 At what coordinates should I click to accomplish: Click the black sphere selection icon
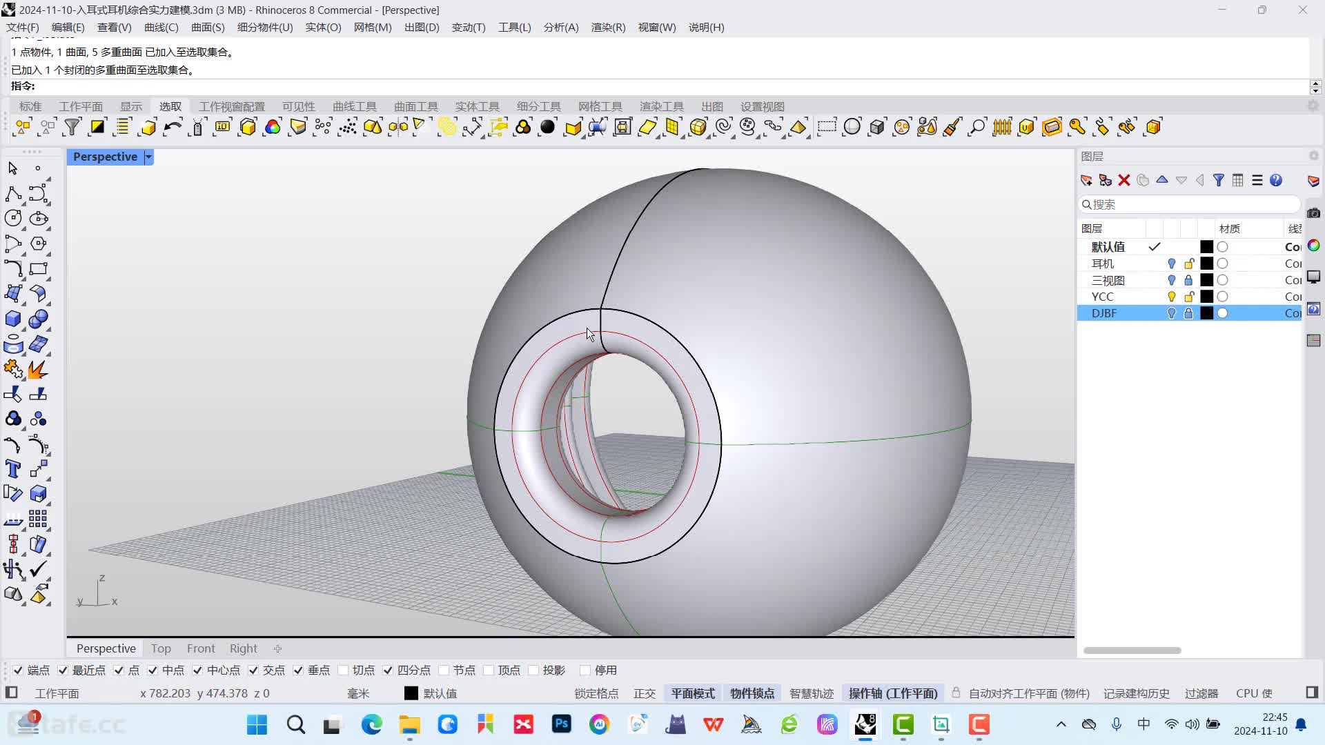(x=548, y=127)
